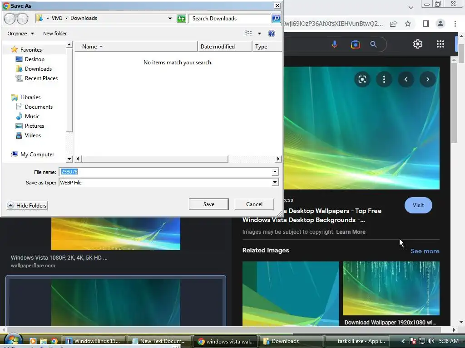Select Recent Places in navigation pane

[x=41, y=78]
